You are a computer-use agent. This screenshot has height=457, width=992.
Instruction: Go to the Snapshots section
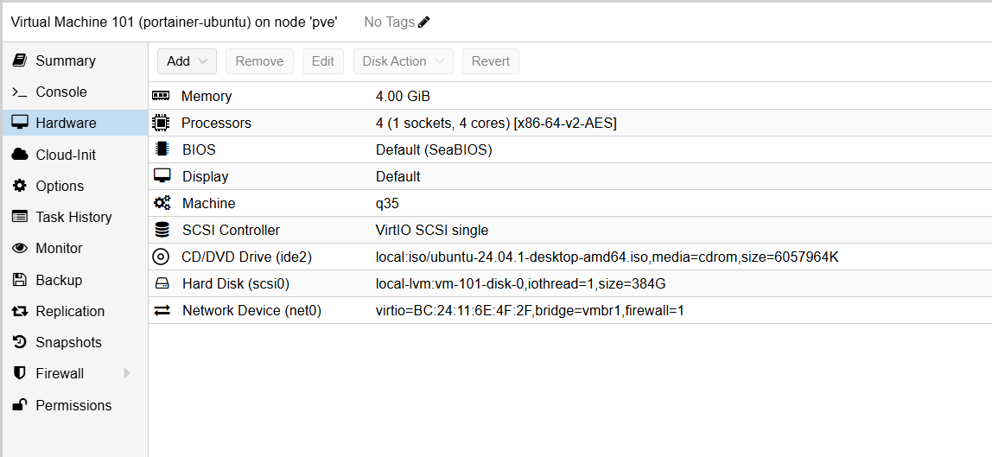68,342
